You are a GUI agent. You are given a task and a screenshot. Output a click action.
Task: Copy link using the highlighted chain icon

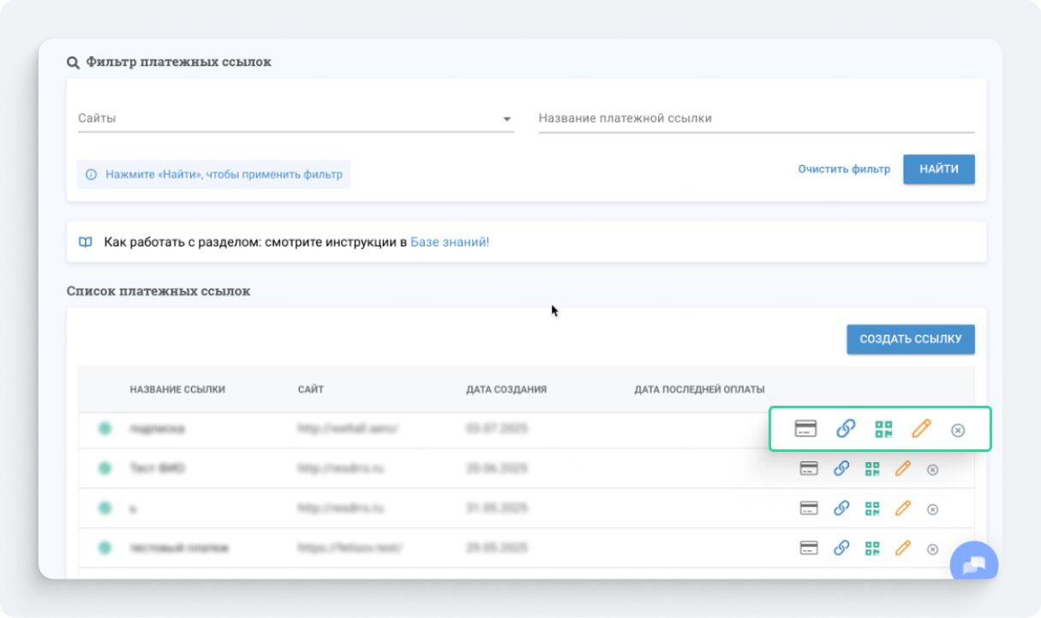pyautogui.click(x=846, y=429)
